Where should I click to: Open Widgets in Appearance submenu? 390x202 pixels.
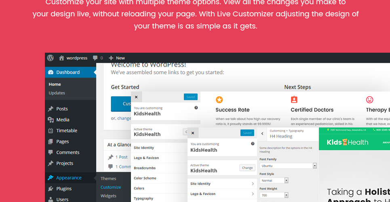point(108,196)
